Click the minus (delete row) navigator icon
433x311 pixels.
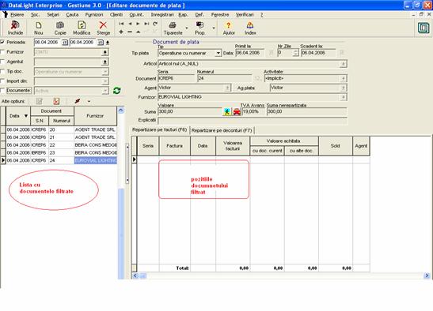[130, 32]
